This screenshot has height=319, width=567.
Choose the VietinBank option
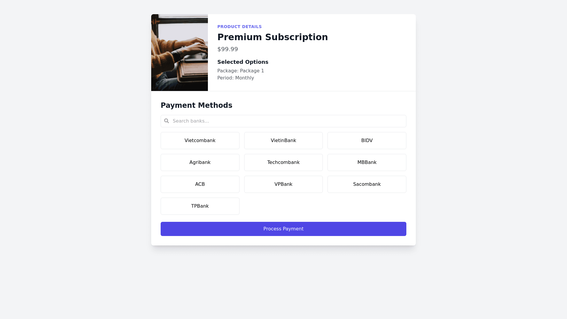[283, 141]
